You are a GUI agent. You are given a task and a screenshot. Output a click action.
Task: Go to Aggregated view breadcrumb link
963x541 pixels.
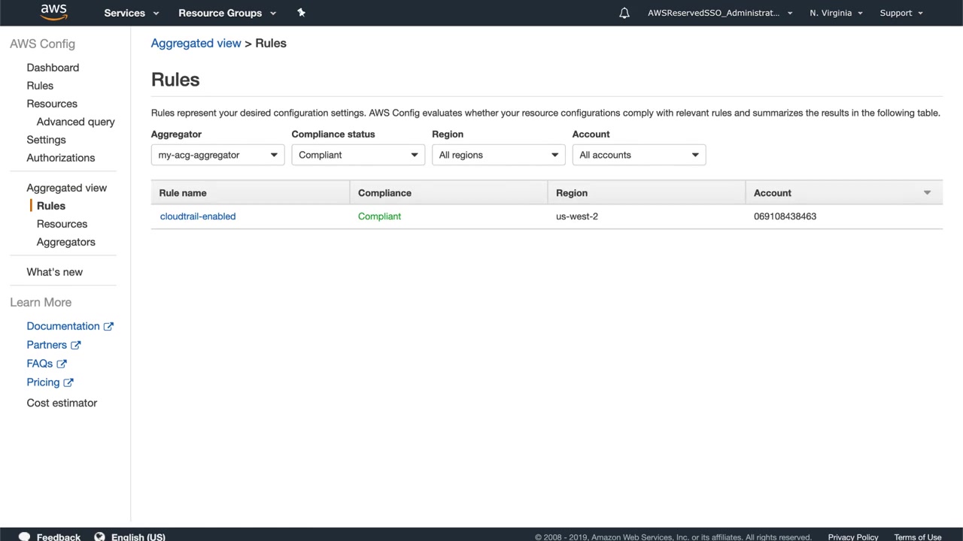196,44
